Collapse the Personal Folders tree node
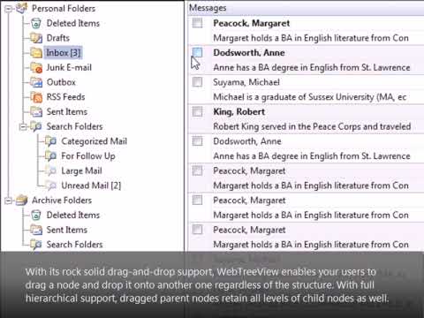Screen dimensions: 424x318 [8, 9]
